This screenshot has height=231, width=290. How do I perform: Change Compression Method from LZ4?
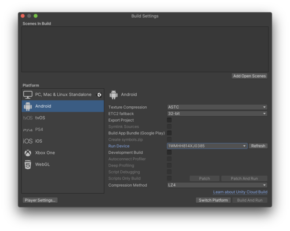(x=217, y=185)
